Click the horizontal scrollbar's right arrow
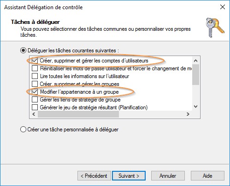230x186 pixels. (188, 114)
